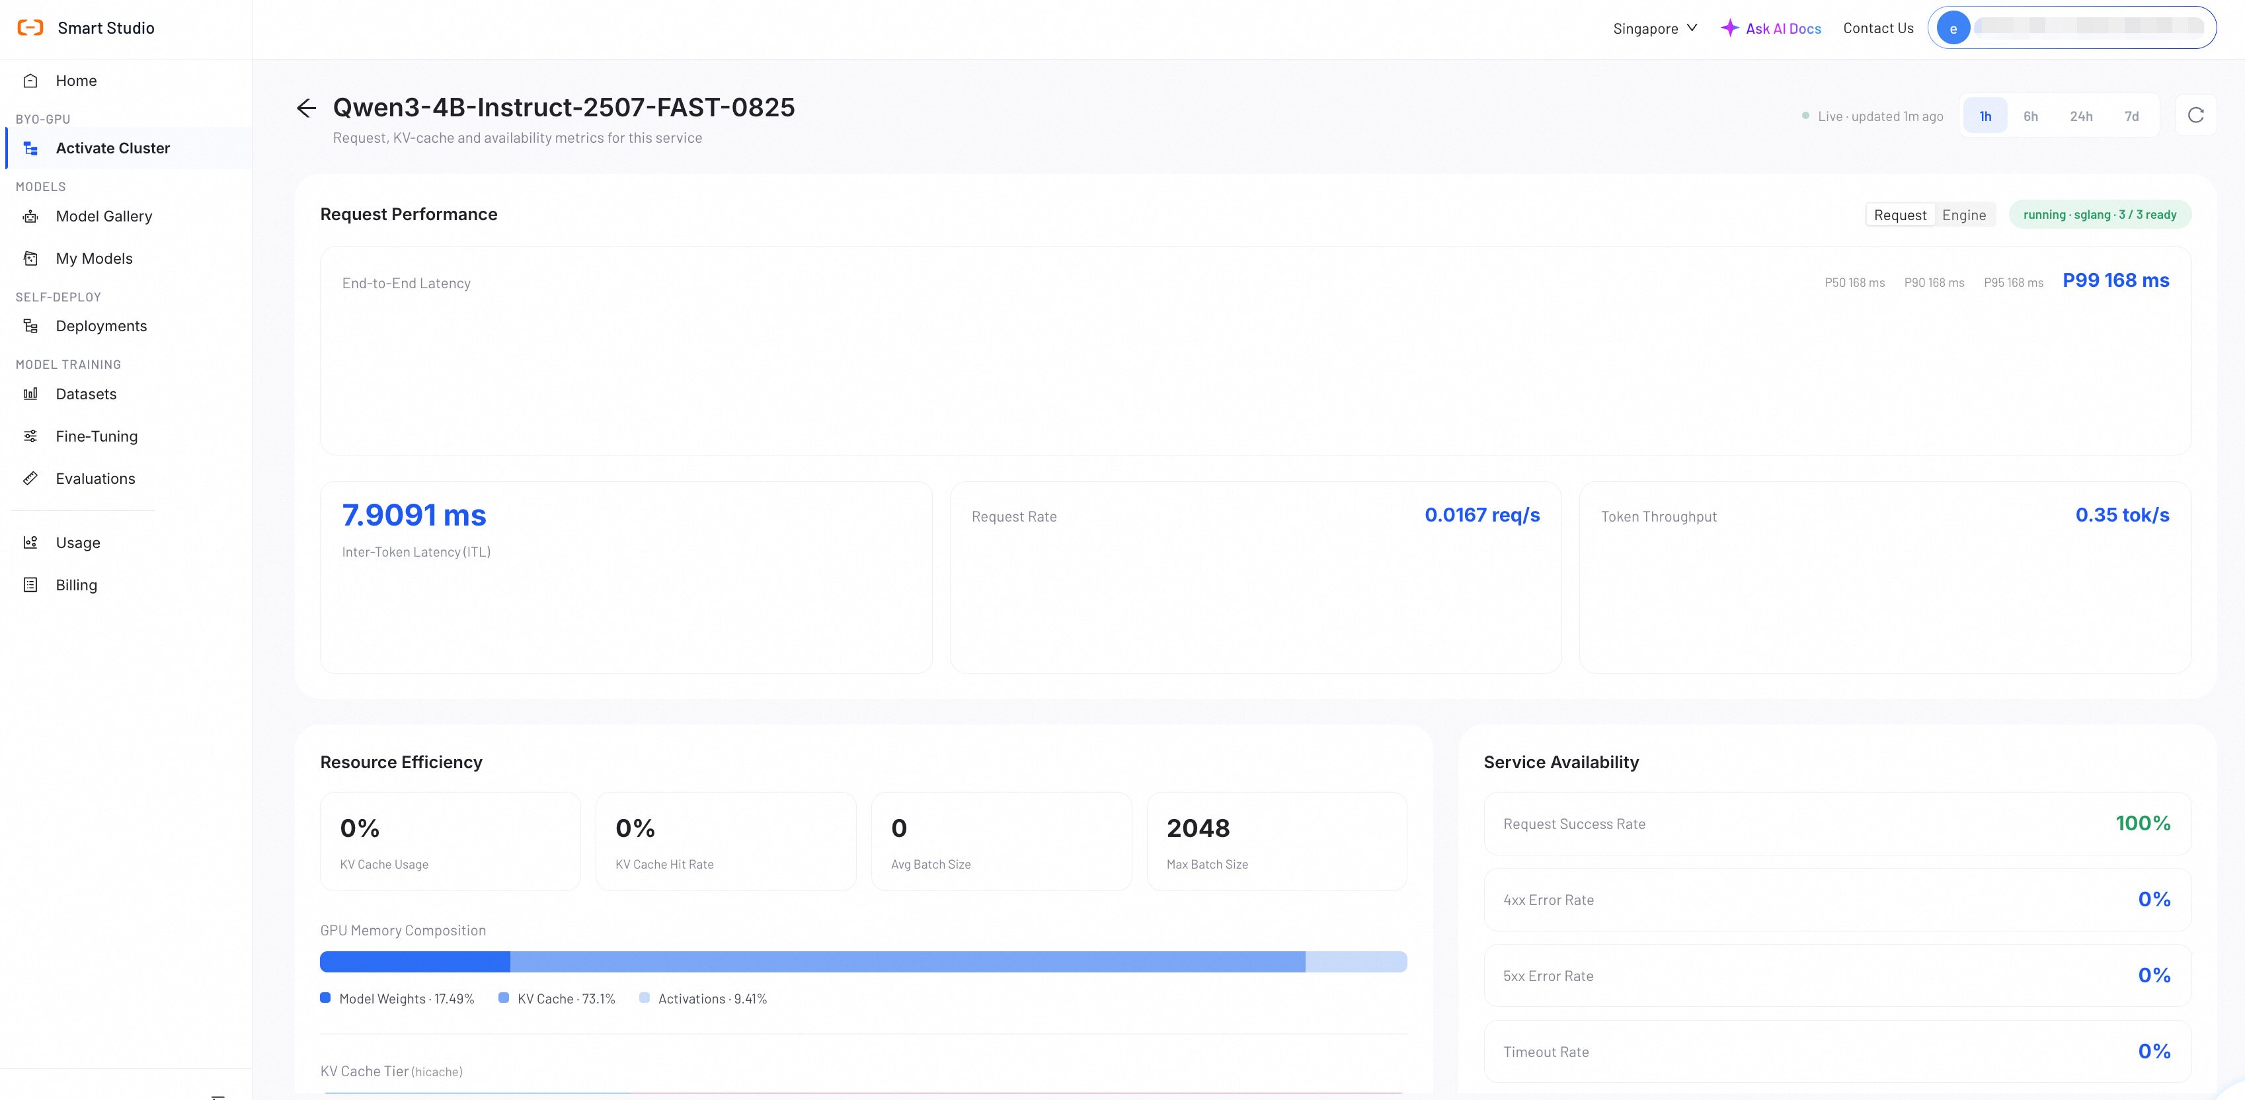Open the Deployments page

(101, 326)
